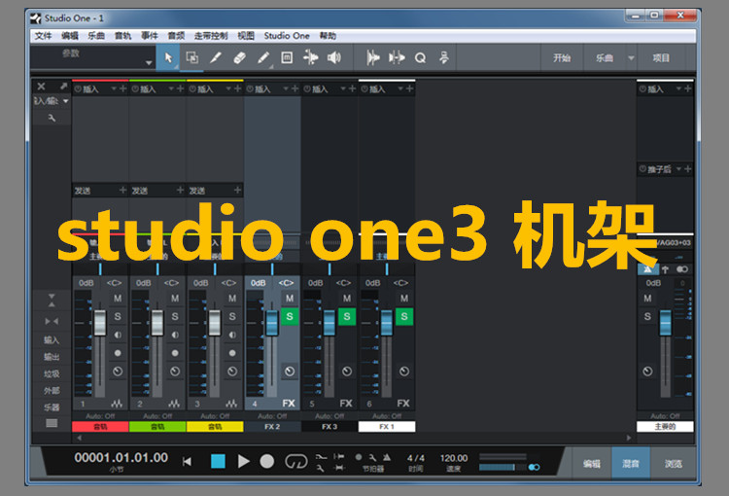Select the Mute tool

point(287,57)
